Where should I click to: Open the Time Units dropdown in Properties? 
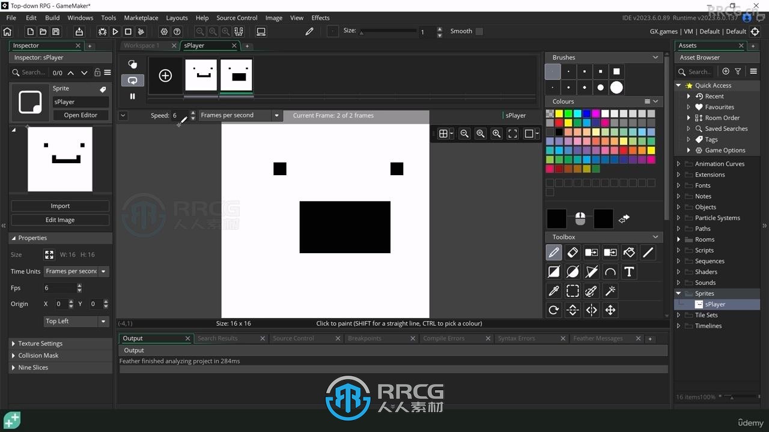click(76, 271)
